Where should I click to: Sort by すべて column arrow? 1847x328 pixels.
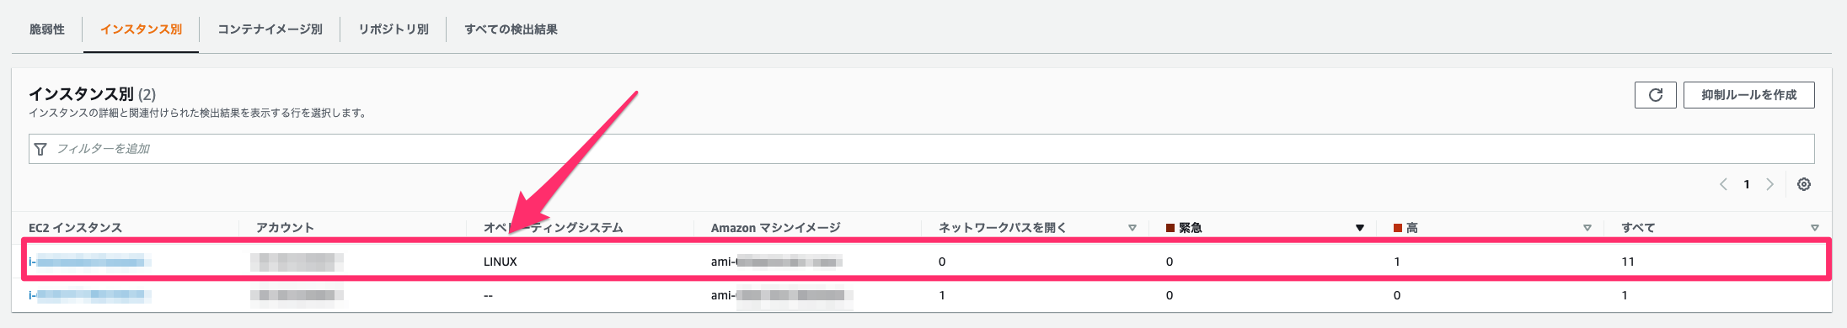[x=1815, y=228]
